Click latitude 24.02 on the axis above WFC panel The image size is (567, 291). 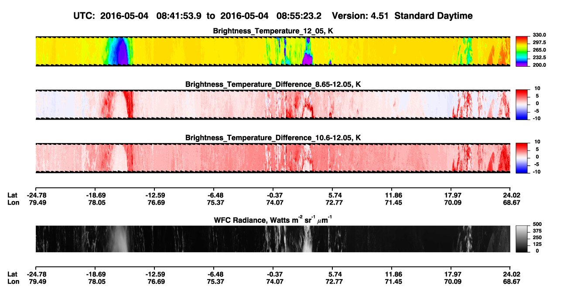(512, 195)
